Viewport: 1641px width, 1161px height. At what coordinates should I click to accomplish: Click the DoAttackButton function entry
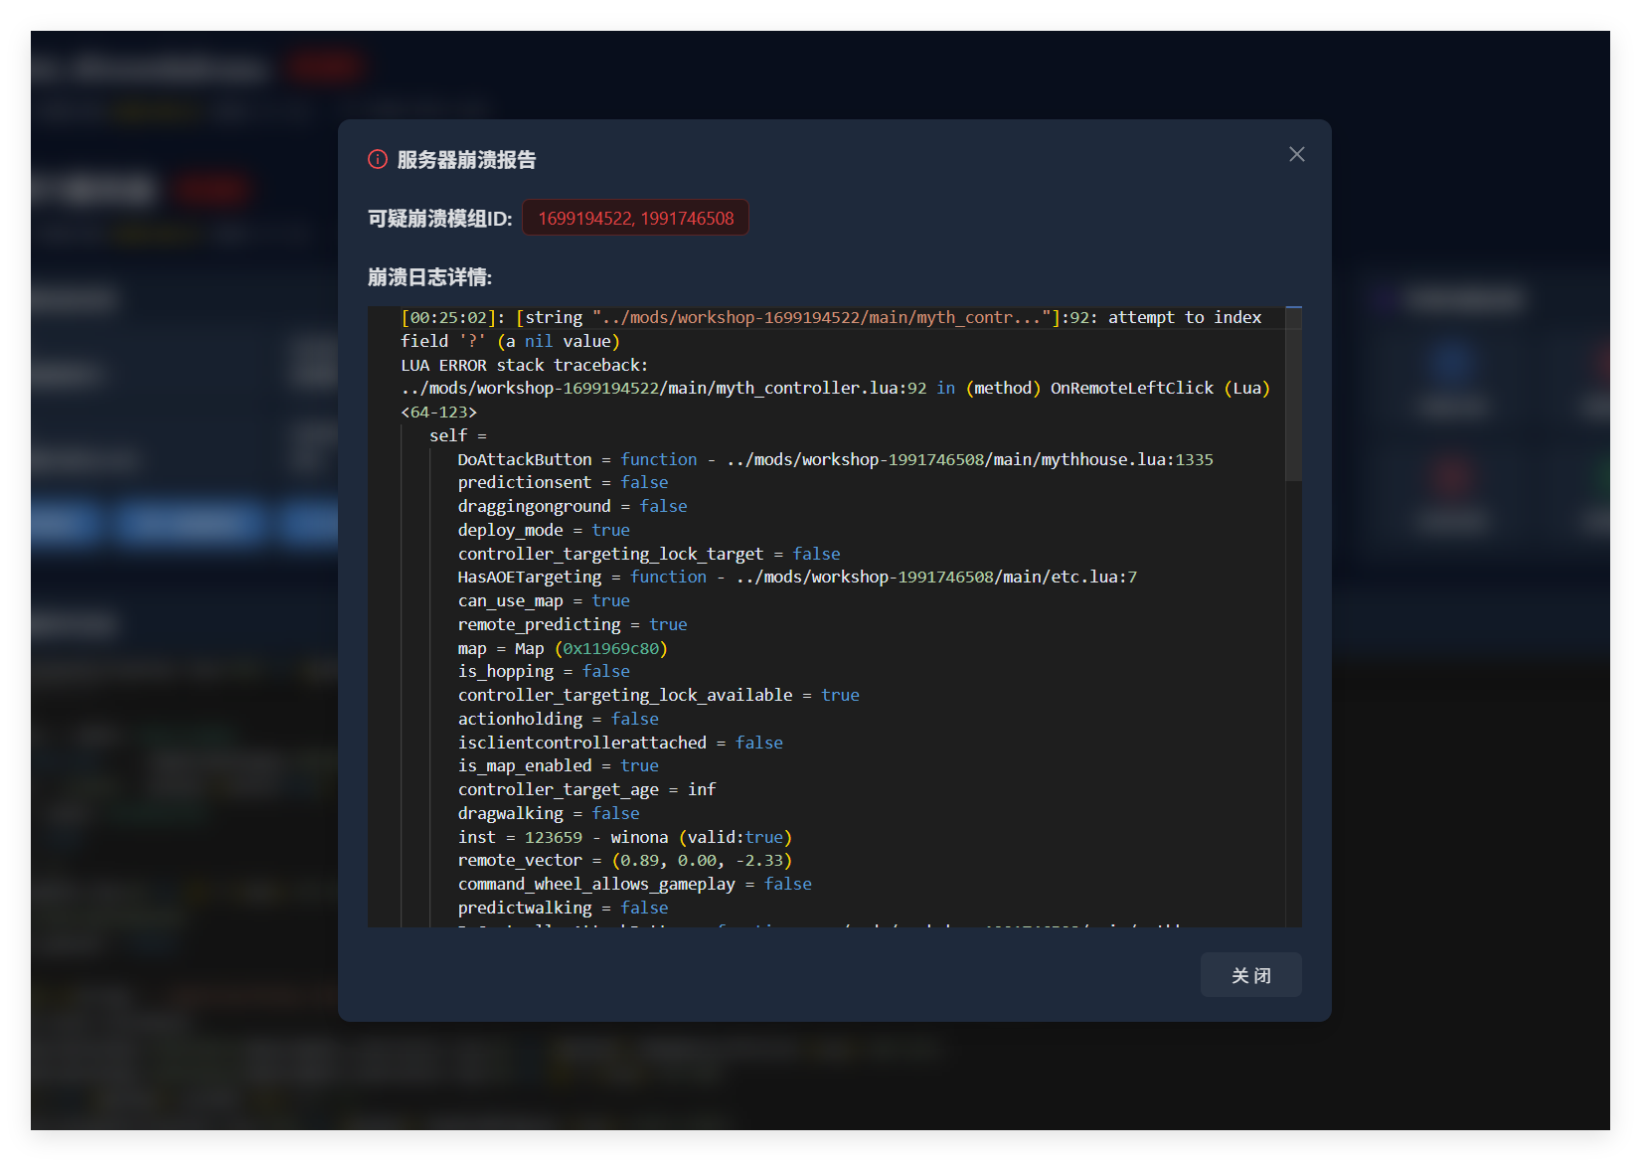click(835, 459)
